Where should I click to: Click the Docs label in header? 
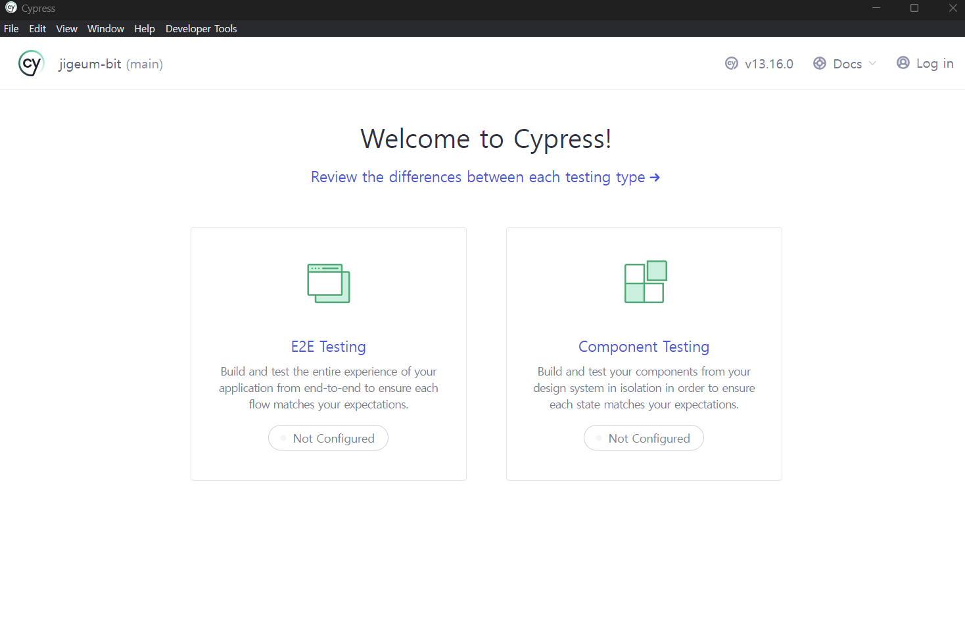point(847,64)
